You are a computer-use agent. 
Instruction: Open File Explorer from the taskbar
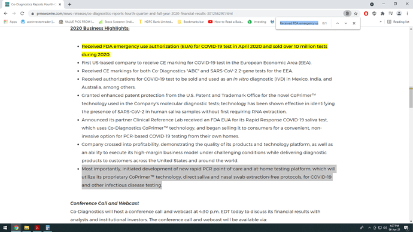pos(26,228)
